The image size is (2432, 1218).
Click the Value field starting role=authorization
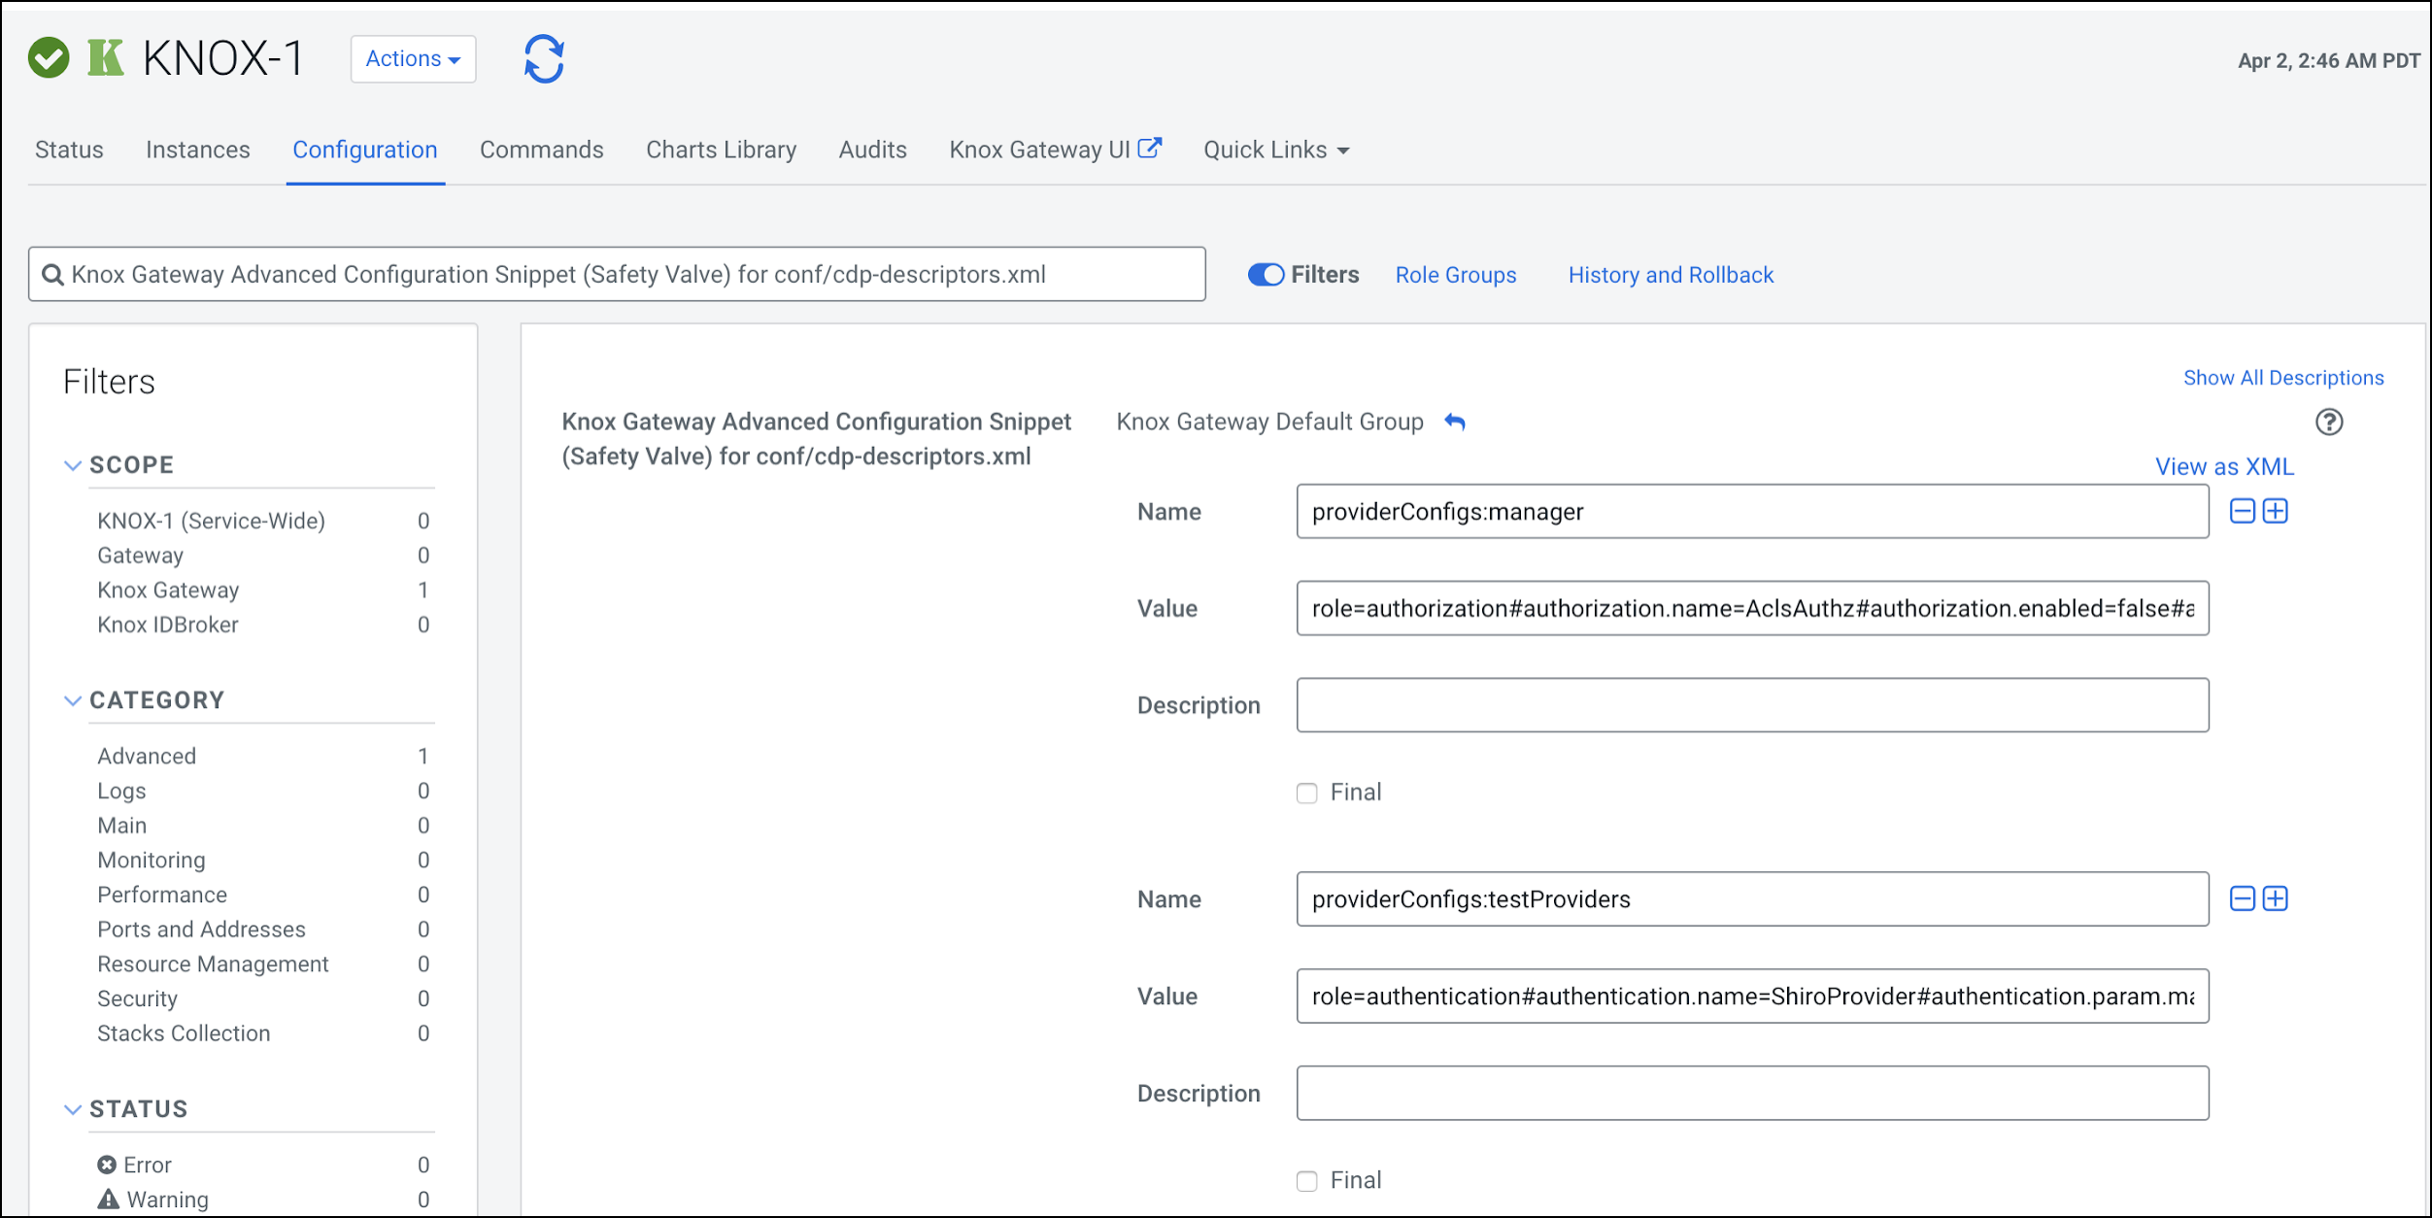(1752, 608)
